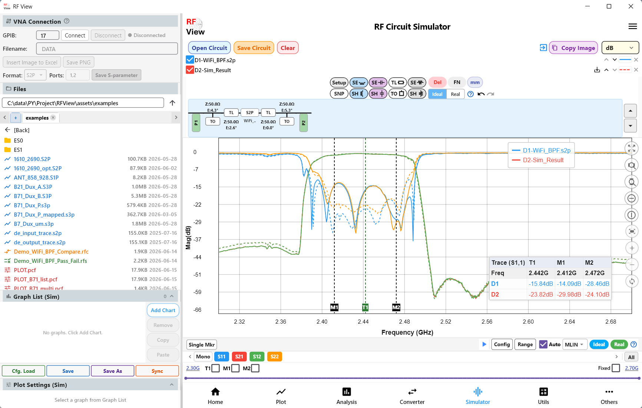This screenshot has height=408, width=642.
Task: Add a shunt resistor component
Action: tap(417, 94)
